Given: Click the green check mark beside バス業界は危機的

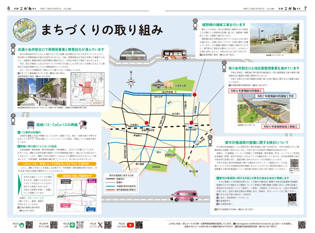Looking at the screenshot, I should point(19,132).
